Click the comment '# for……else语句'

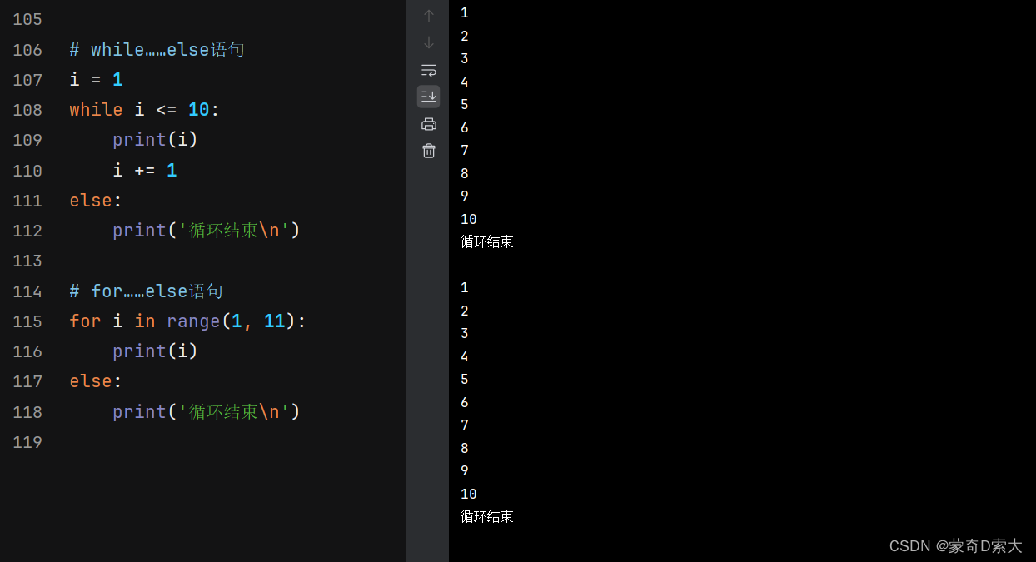coord(147,291)
